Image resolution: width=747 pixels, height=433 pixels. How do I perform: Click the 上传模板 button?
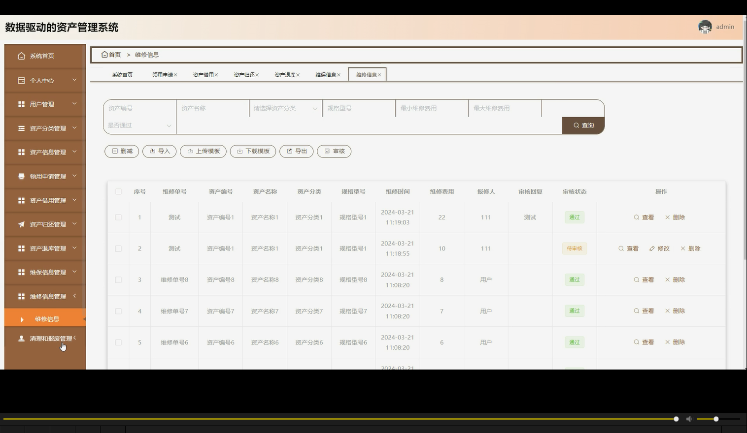(203, 151)
